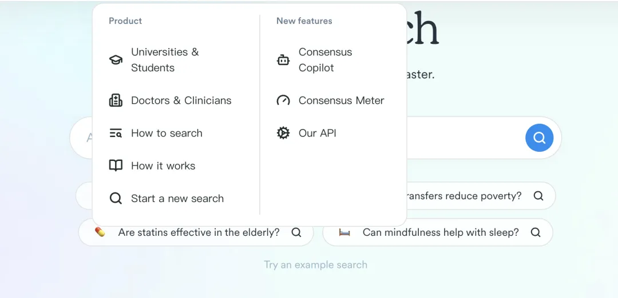
Task: Select Consensus Meter menu item
Action: coord(334,100)
